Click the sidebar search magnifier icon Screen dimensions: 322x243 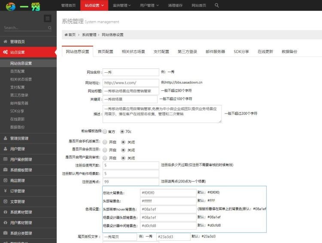50,28
